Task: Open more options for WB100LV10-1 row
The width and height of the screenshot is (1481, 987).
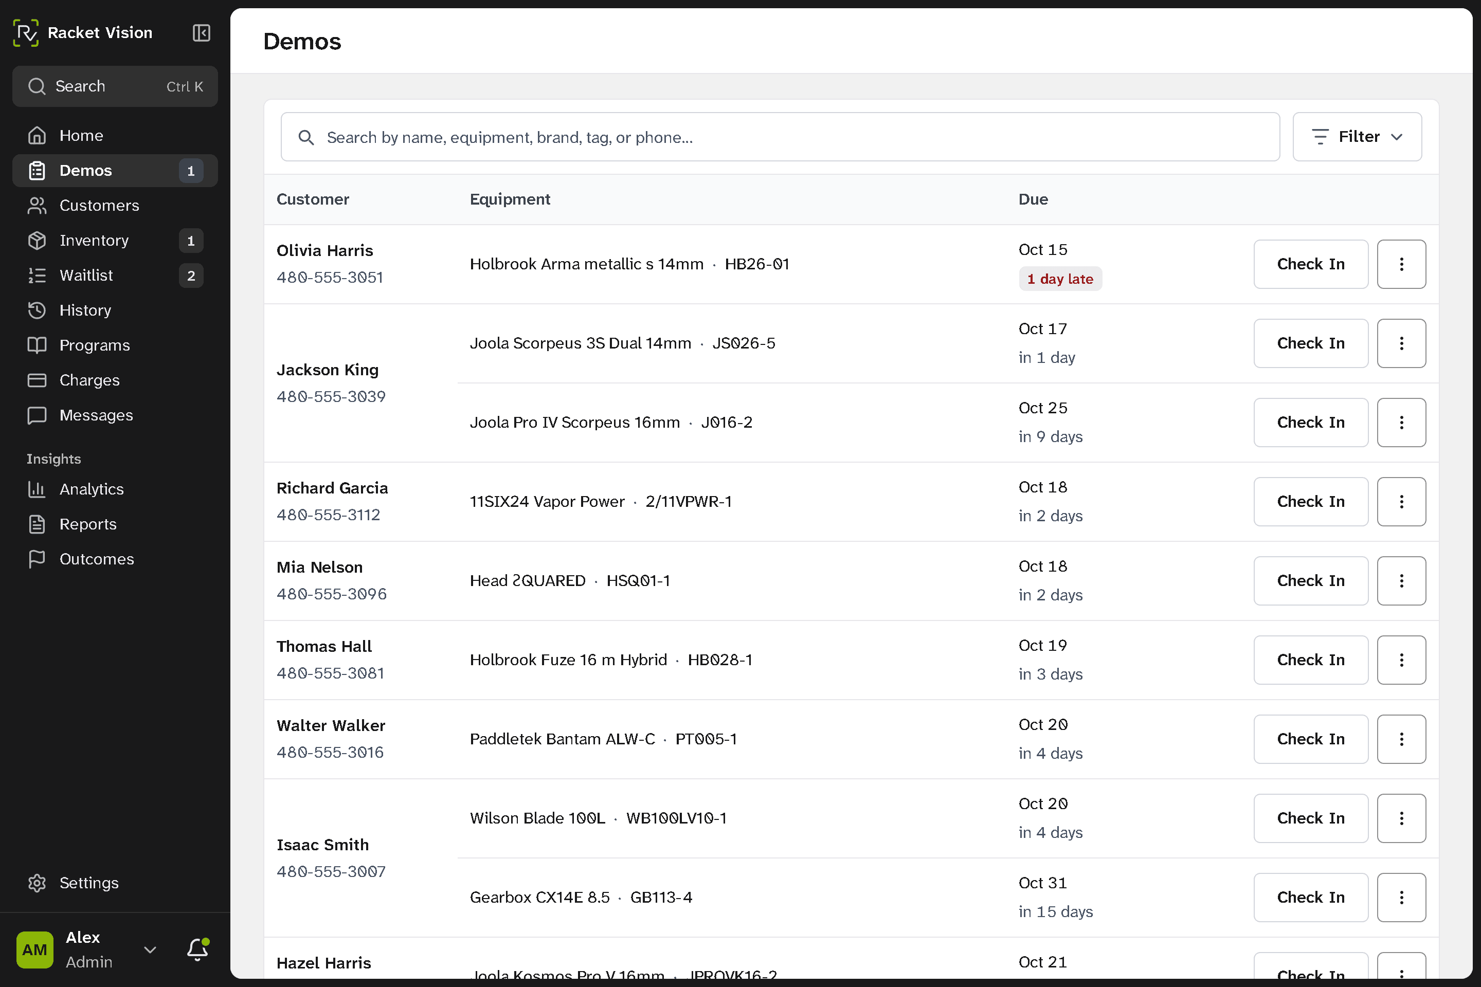Action: tap(1401, 818)
